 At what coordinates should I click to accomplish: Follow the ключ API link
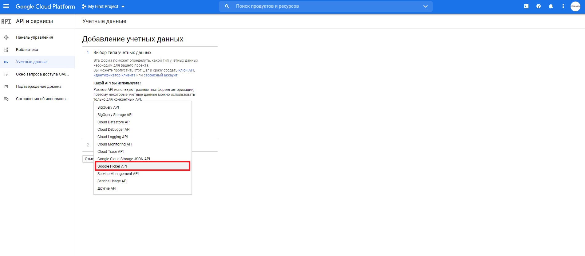point(186,70)
